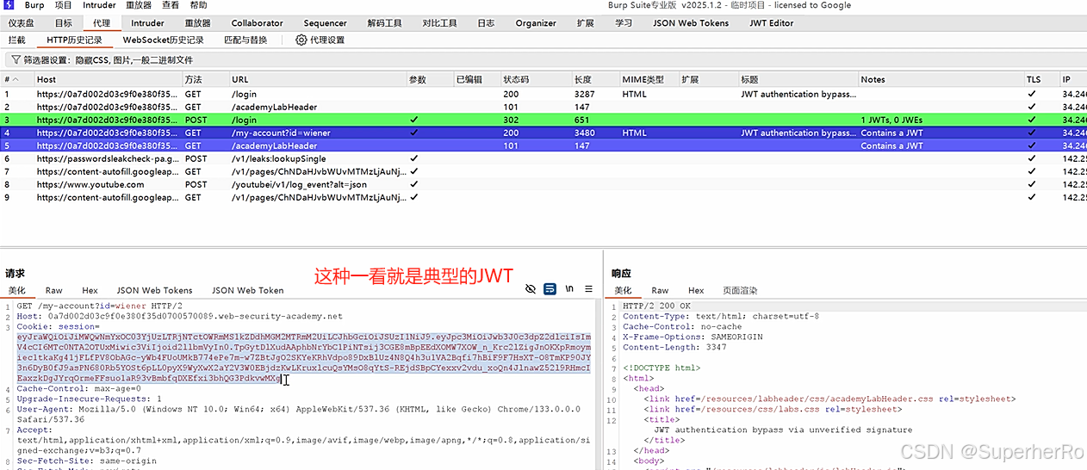Click the 代理设置 button
The image size is (1087, 470).
320,40
